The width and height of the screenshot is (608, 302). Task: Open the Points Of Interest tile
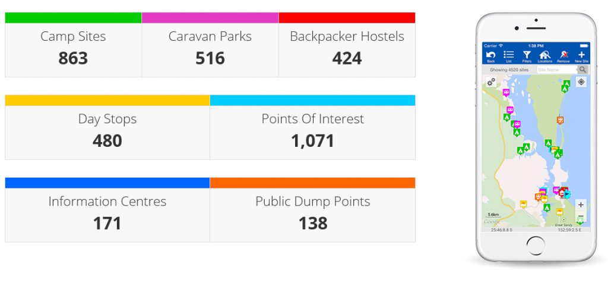point(312,127)
